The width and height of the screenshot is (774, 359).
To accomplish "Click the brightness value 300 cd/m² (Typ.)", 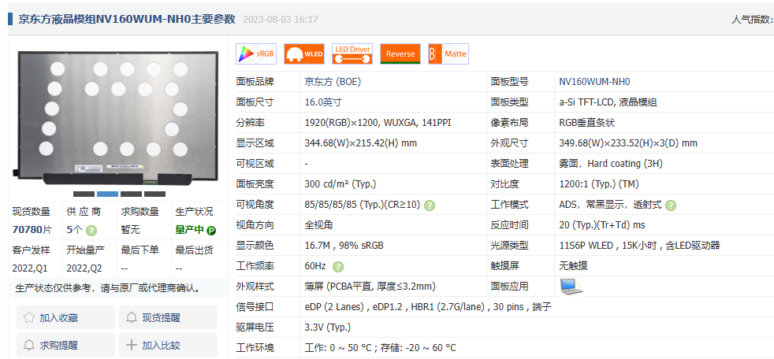I will pyautogui.click(x=340, y=184).
